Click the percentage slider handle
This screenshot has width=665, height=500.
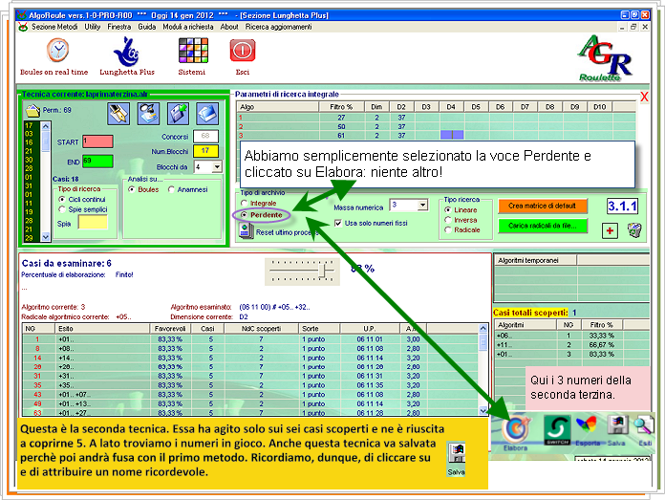[x=323, y=270]
